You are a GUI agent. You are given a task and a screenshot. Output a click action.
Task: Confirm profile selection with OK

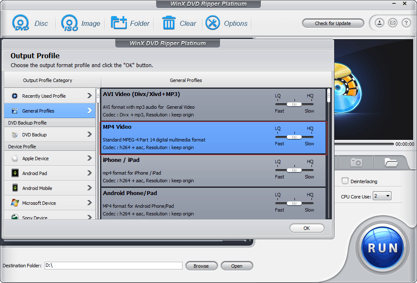pyautogui.click(x=307, y=228)
